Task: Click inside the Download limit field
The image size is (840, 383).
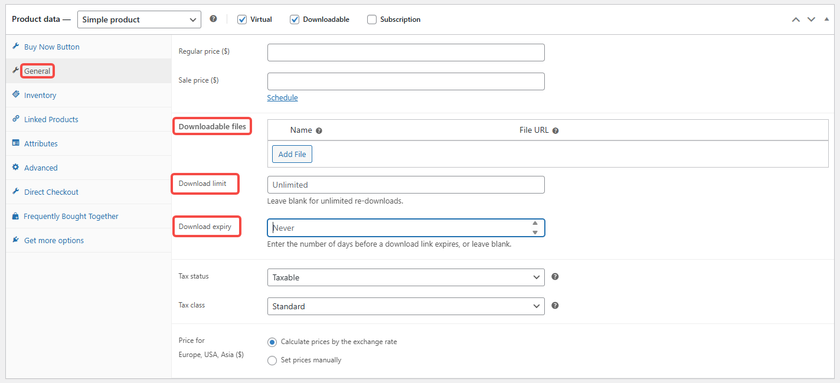Action: pos(406,184)
